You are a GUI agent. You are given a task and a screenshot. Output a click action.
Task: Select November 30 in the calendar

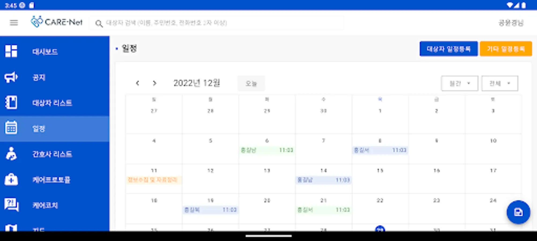coord(324,111)
